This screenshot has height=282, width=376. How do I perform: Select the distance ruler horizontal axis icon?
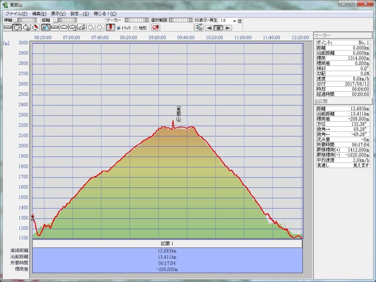8,27
